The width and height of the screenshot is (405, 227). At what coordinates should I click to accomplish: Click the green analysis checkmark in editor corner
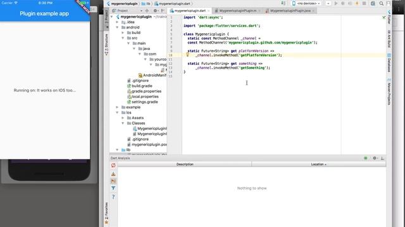[x=384, y=17]
